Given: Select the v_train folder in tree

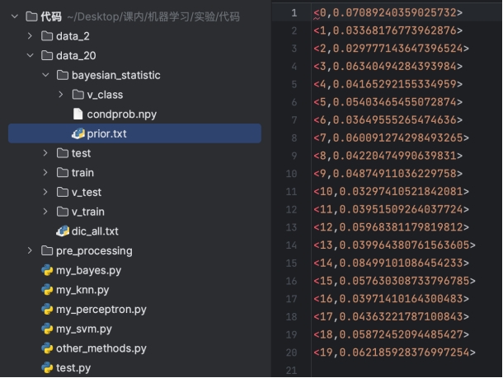Looking at the screenshot, I should pos(89,212).
